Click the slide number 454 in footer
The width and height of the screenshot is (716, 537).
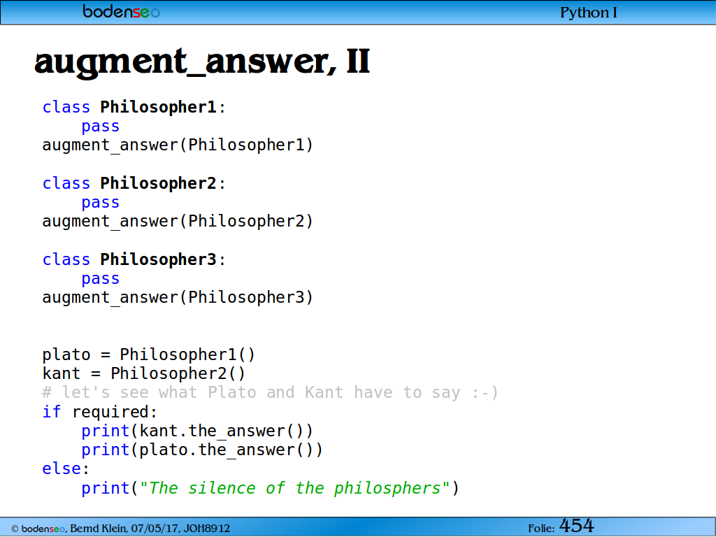coord(576,526)
